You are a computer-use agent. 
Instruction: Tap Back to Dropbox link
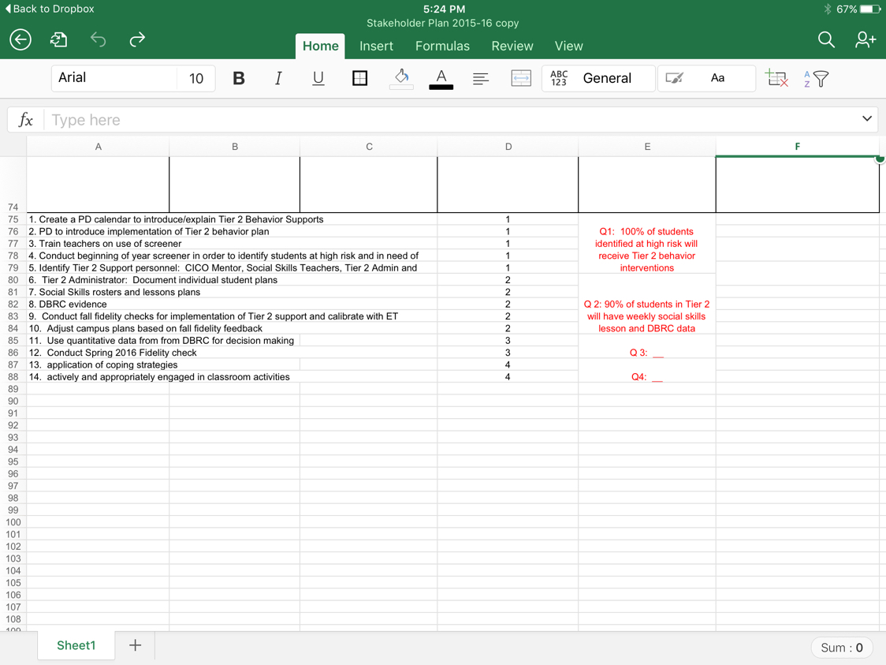[50, 9]
